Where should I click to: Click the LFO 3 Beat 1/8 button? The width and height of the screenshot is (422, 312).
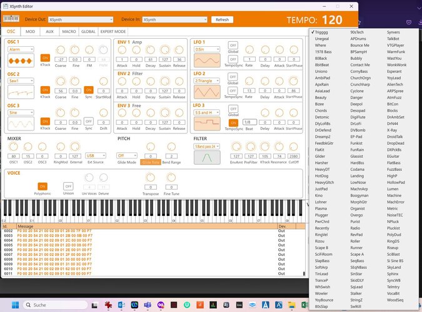click(x=249, y=122)
